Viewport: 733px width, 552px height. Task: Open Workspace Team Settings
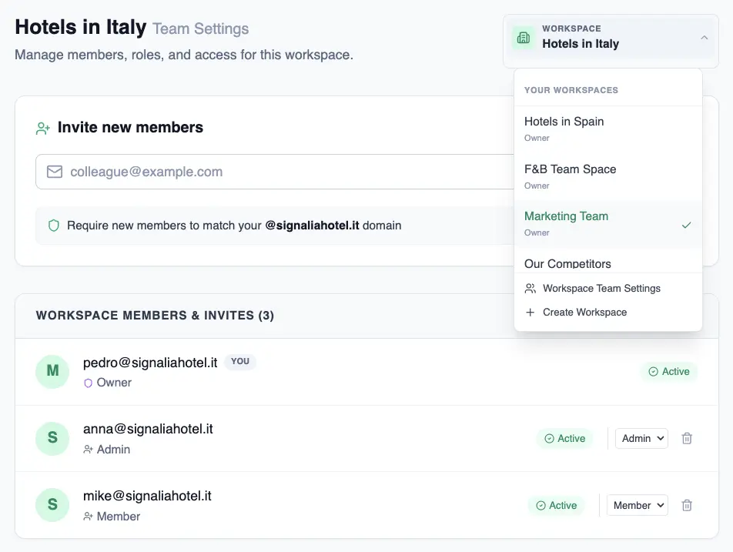click(607, 289)
